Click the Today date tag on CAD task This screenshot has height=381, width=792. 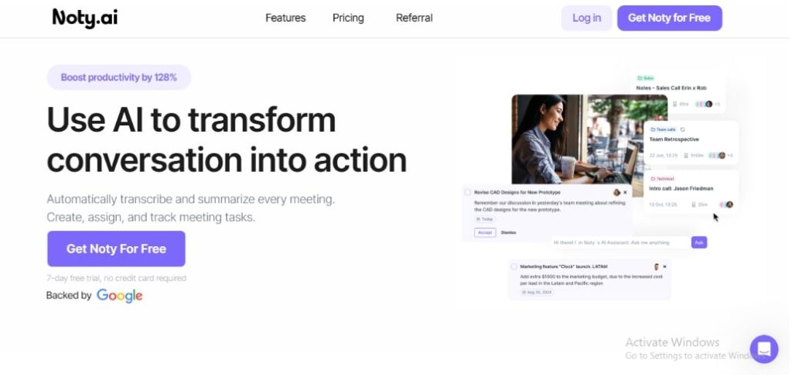click(486, 219)
